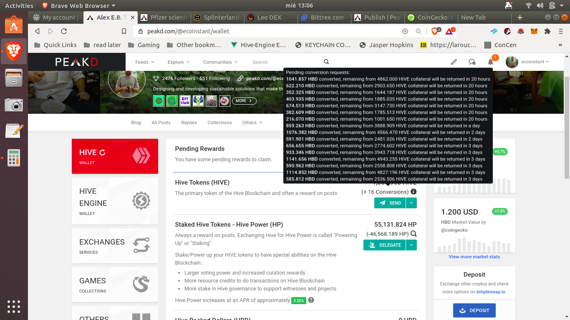Click the MetaMask fox extension icon
570x320 pixels.
tap(534, 31)
